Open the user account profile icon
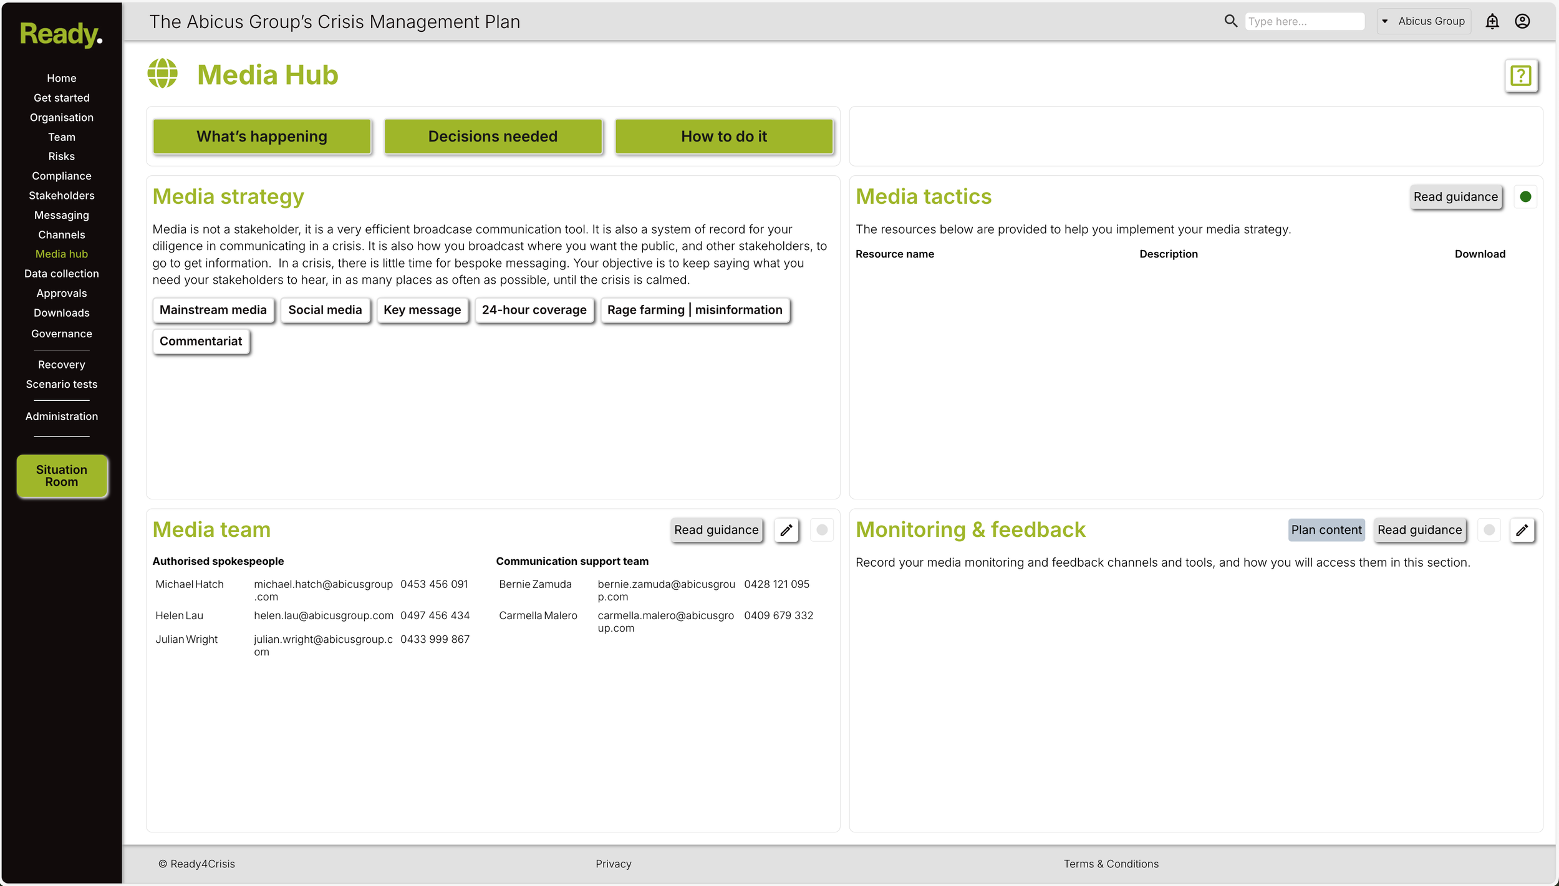 click(x=1522, y=21)
